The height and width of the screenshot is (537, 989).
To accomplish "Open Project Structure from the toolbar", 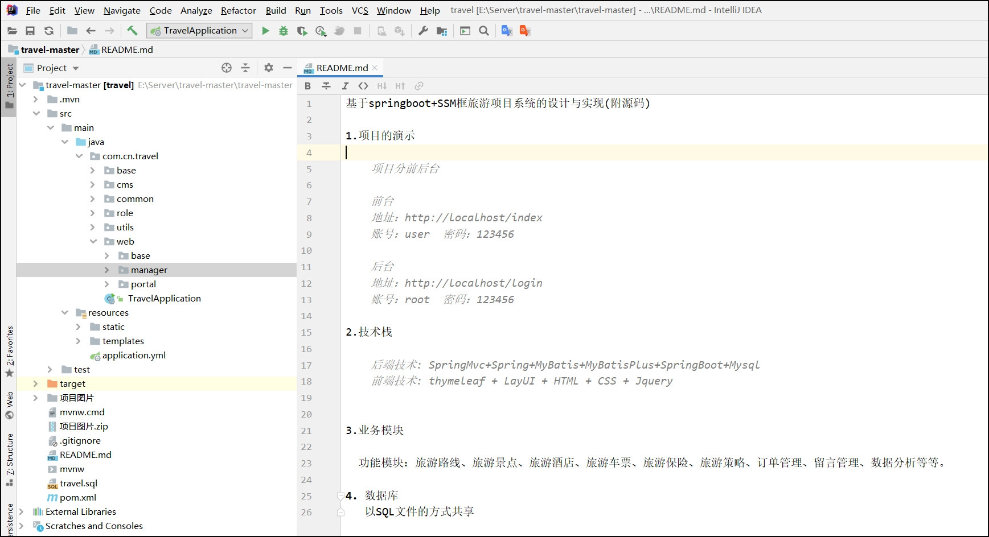I will [442, 30].
